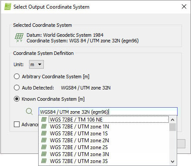Click the coordinate system search field

[x=108, y=112]
